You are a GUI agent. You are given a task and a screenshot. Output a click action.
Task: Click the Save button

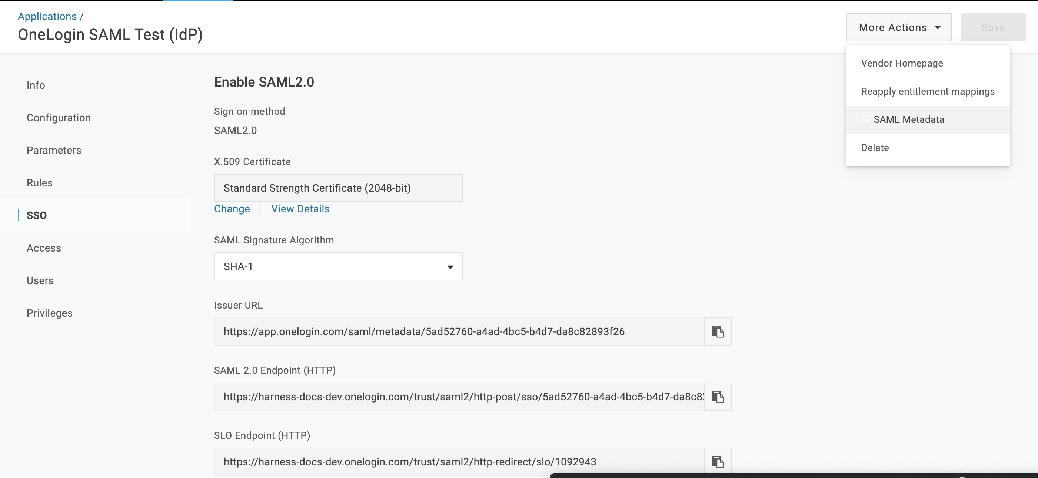point(993,27)
